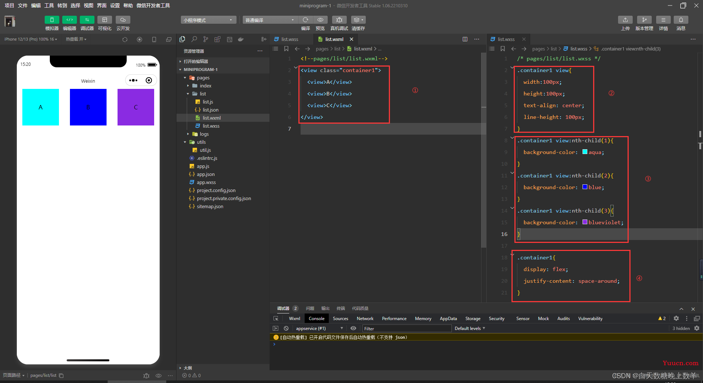The image size is (703, 383).
Task: Click the simulator phone orientation icon
Action: pyautogui.click(x=154, y=40)
